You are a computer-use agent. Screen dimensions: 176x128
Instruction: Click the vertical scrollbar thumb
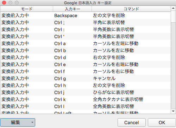click(x=173, y=16)
